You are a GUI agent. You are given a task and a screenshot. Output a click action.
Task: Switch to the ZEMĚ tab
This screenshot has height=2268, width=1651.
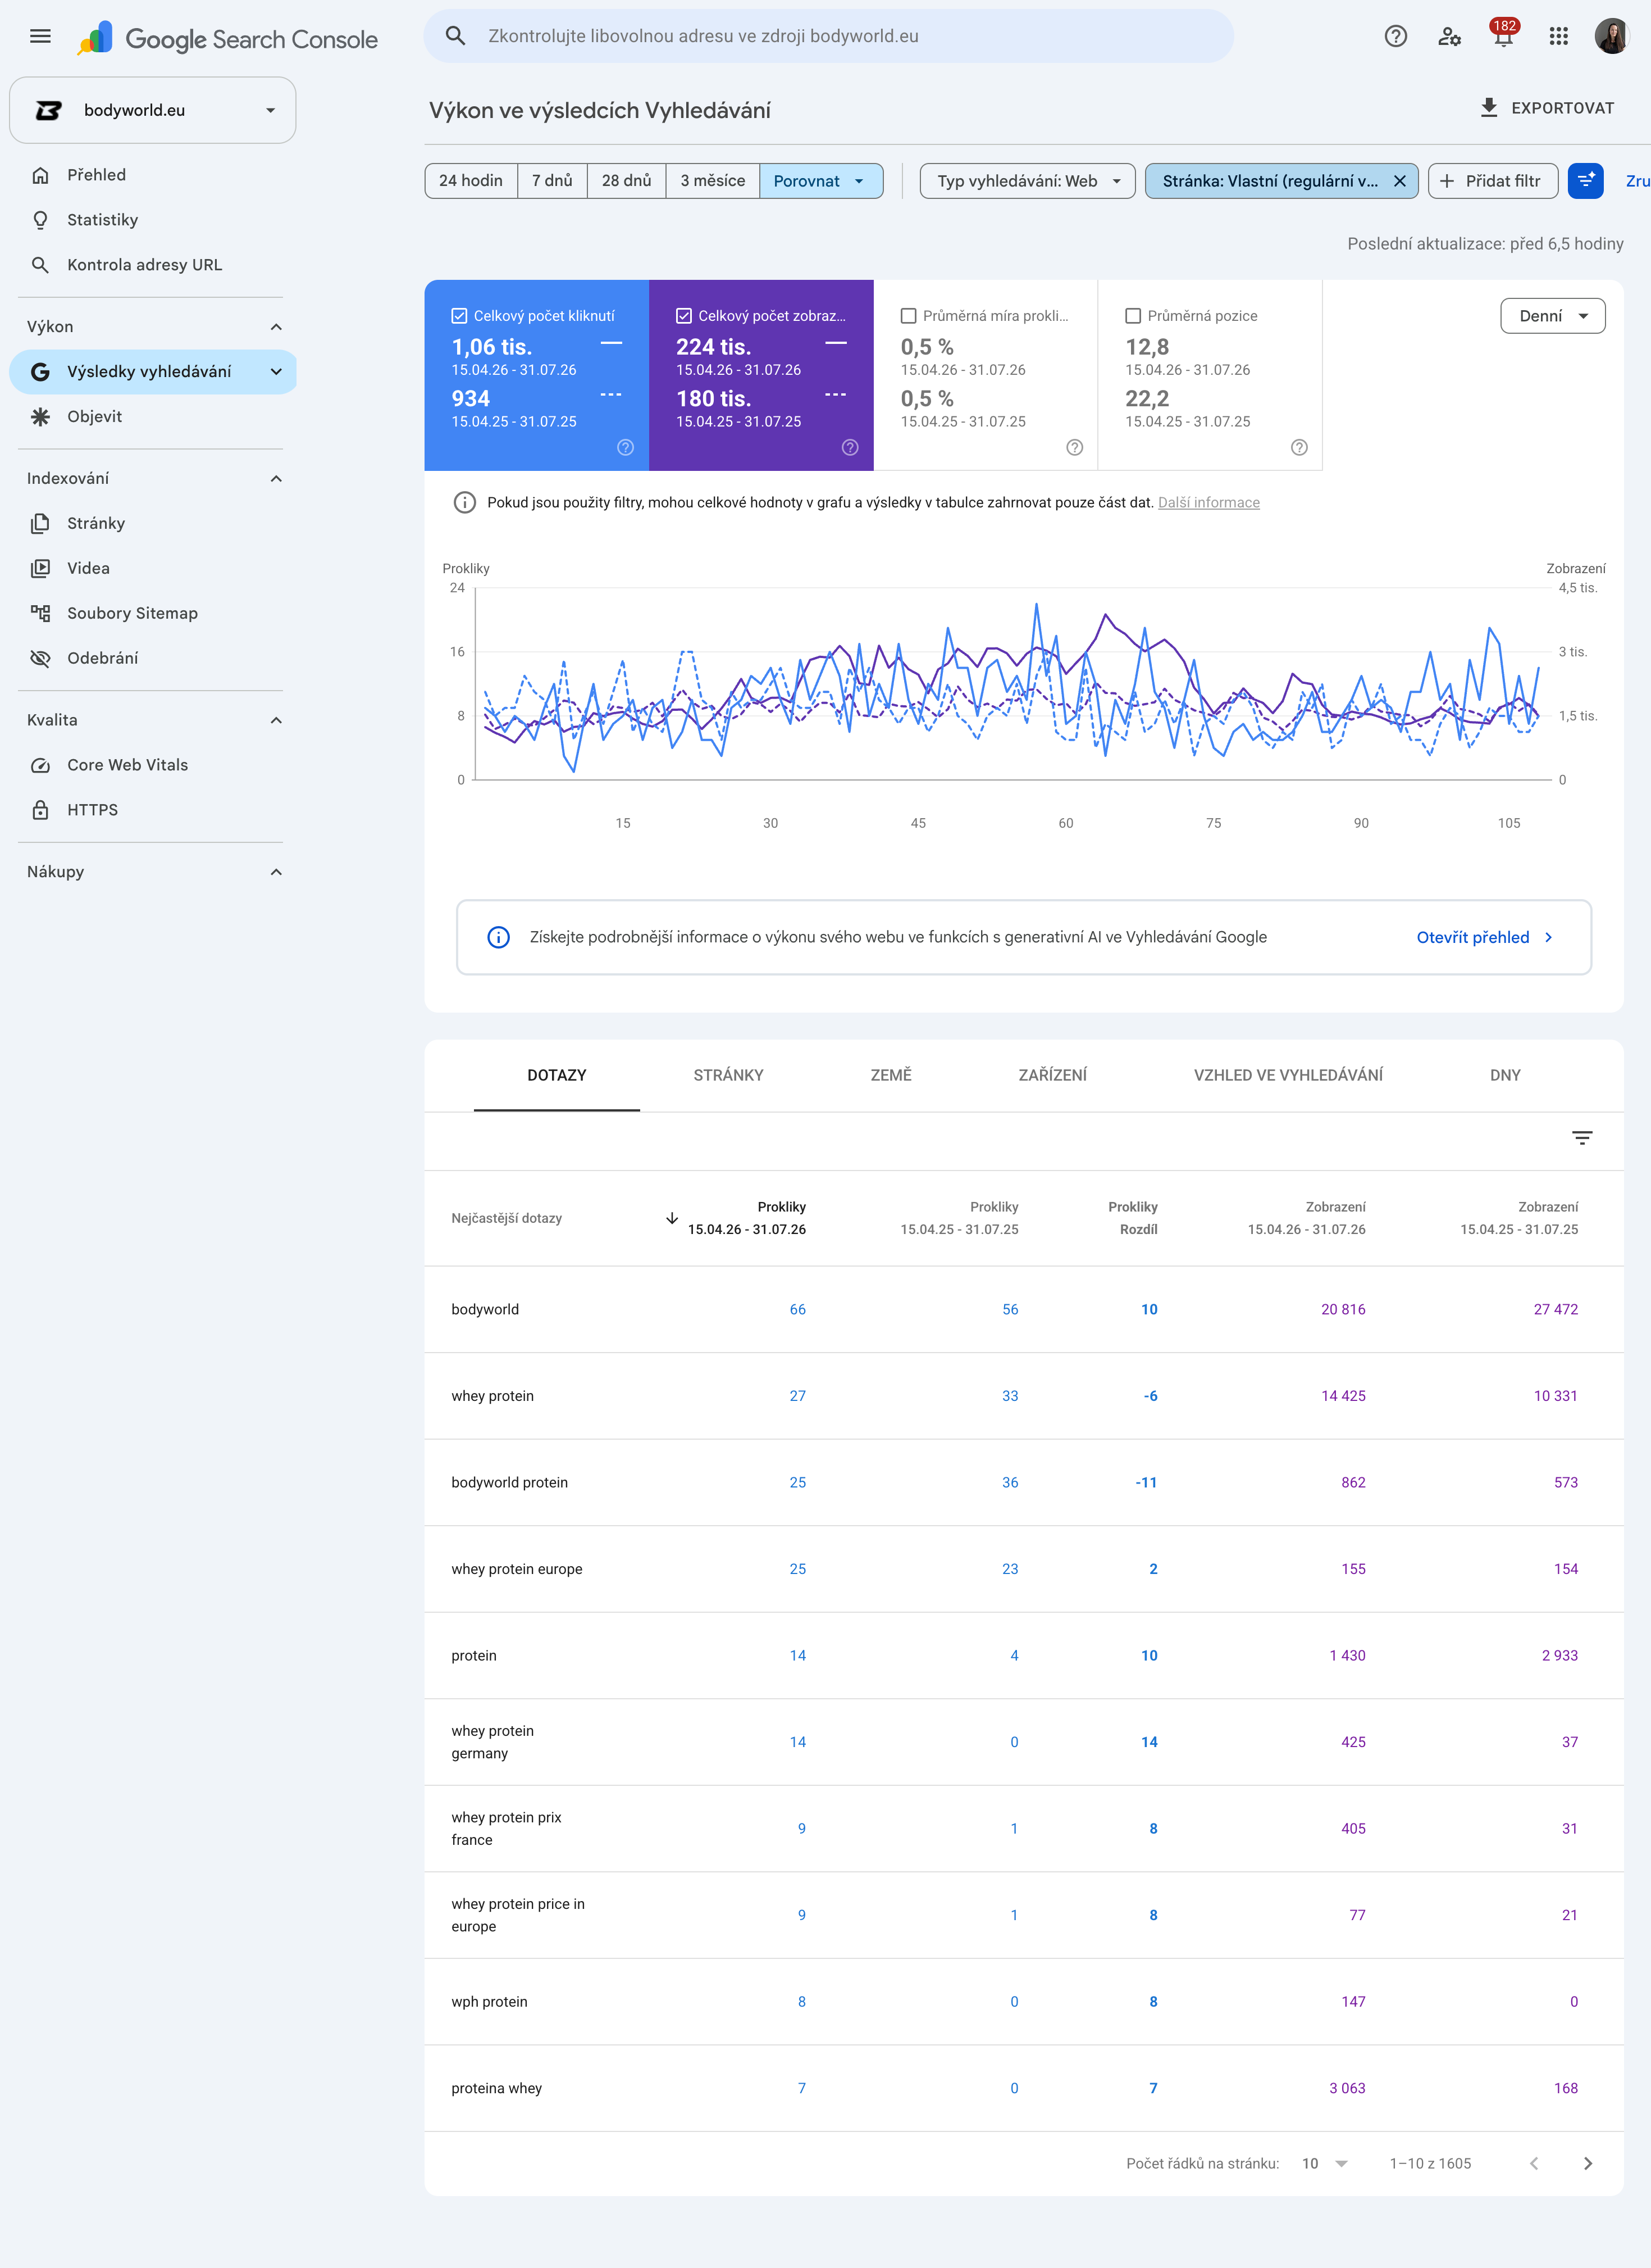click(891, 1075)
